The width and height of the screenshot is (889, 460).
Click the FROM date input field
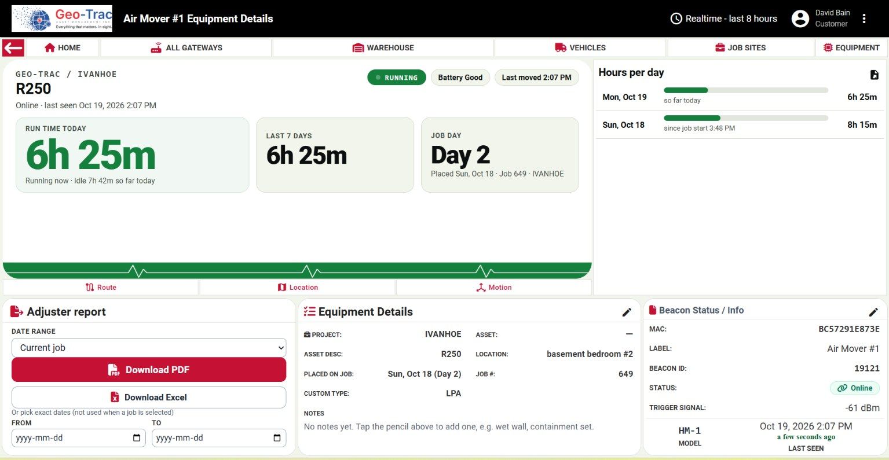pyautogui.click(x=79, y=438)
